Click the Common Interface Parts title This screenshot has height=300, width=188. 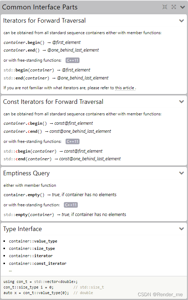40,7
